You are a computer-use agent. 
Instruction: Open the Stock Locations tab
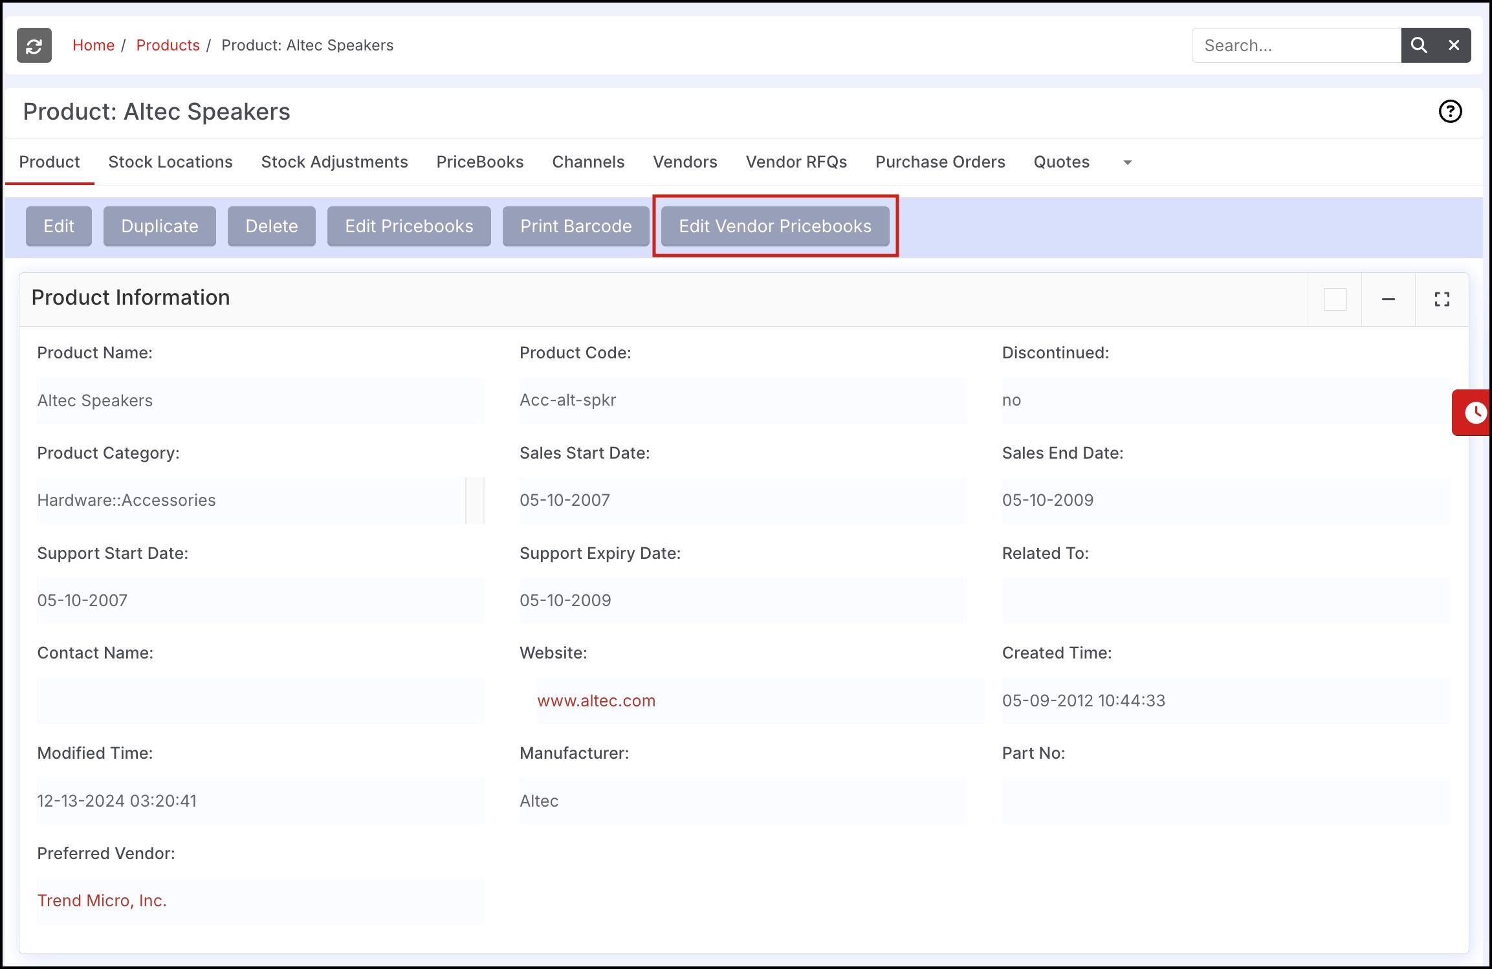coord(170,162)
